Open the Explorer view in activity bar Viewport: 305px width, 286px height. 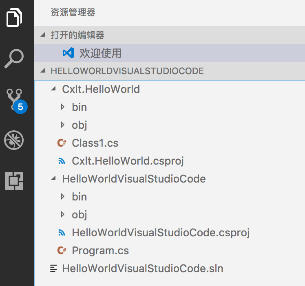coord(14,18)
